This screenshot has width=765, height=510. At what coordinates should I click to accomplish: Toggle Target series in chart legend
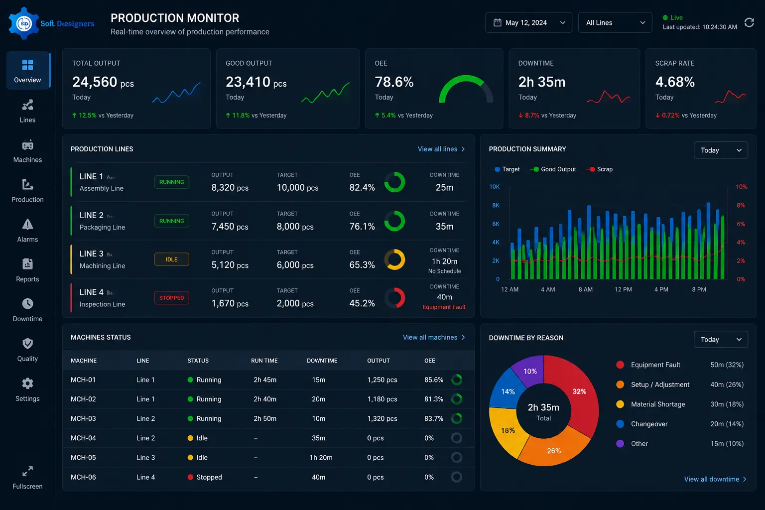pyautogui.click(x=507, y=169)
